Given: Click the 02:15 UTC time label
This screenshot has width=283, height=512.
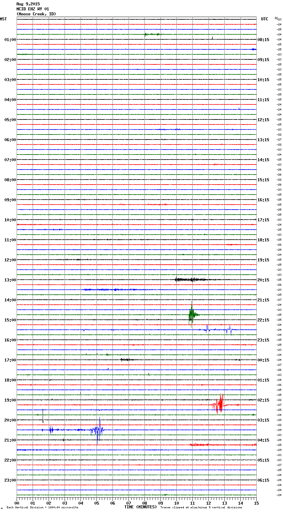Looking at the screenshot, I should [263, 400].
